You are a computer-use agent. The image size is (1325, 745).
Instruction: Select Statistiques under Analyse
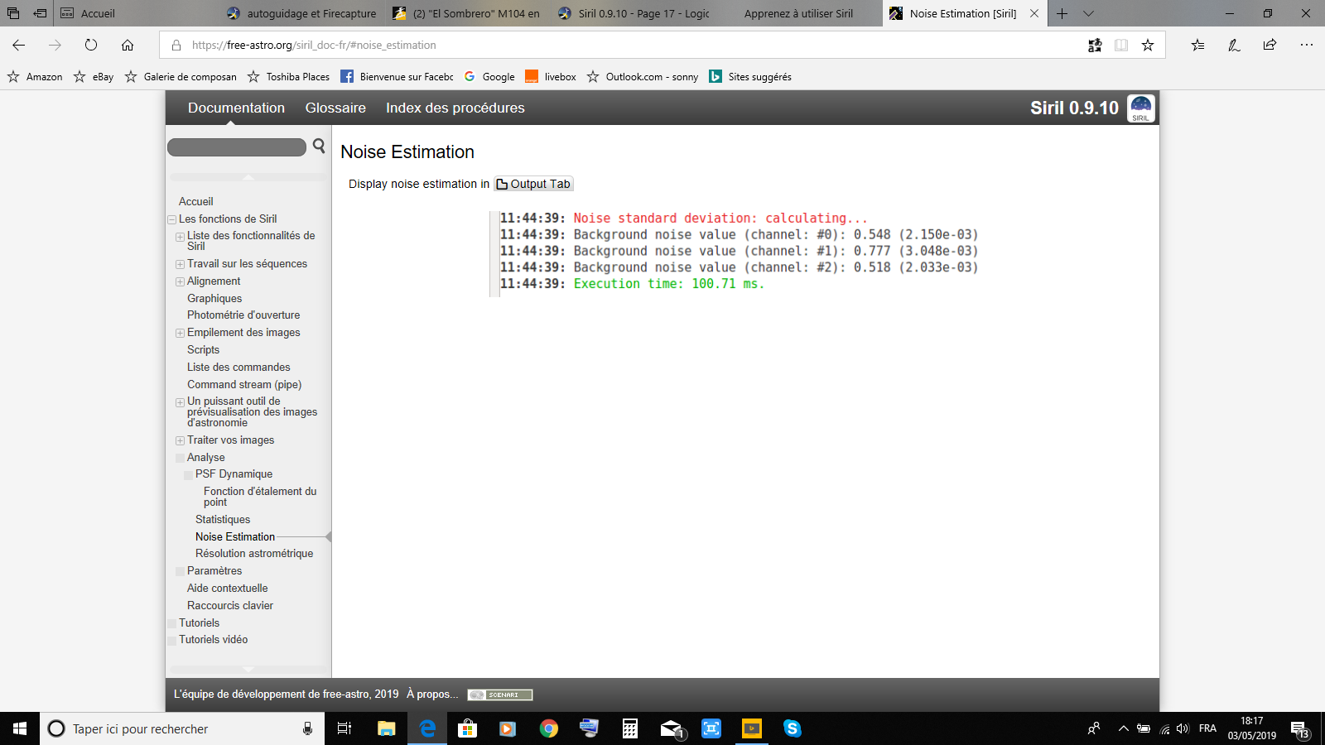tap(223, 520)
